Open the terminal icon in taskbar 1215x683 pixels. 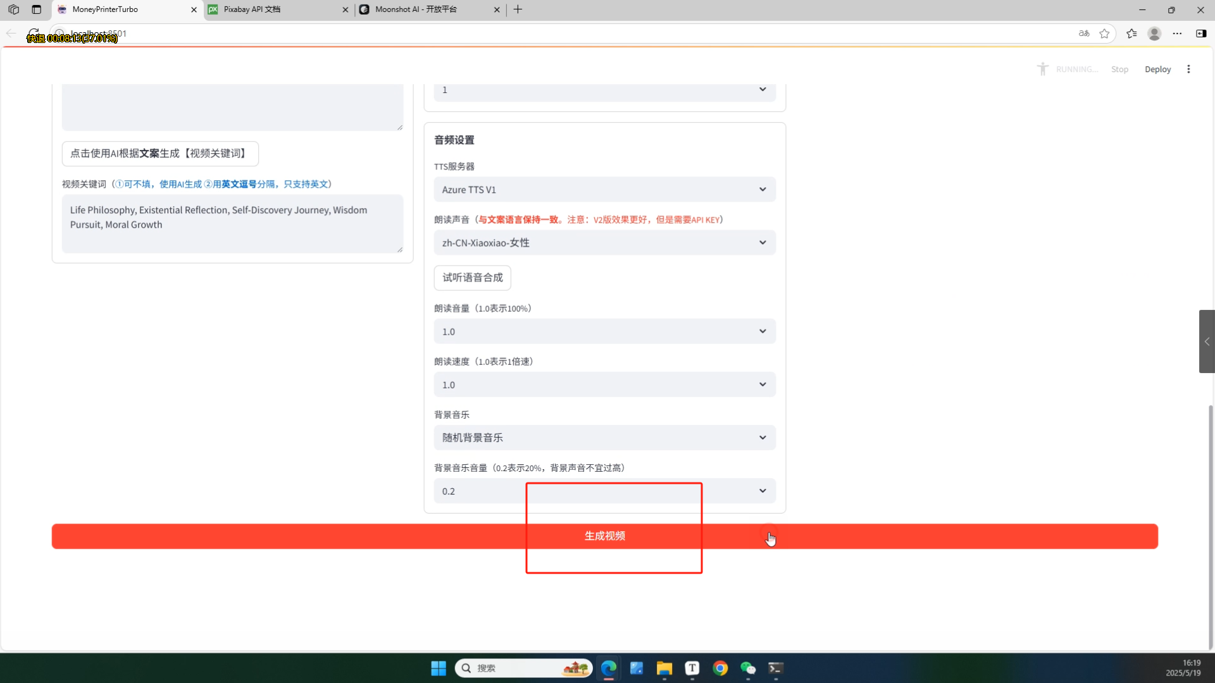pyautogui.click(x=776, y=668)
